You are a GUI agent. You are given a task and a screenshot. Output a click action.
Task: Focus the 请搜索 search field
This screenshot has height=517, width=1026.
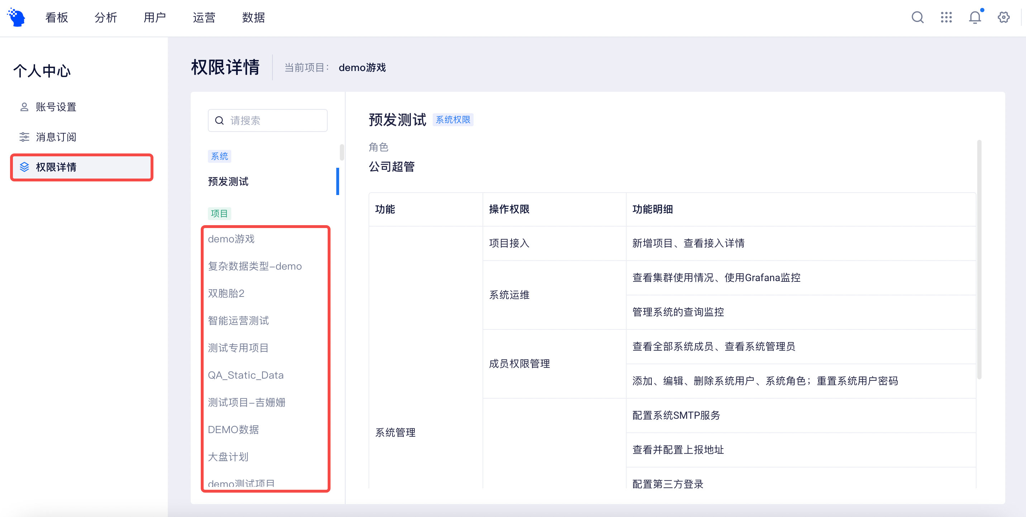[268, 121]
